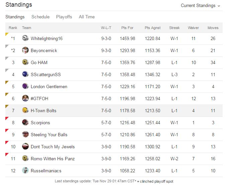Click Beyoncernick team avatar icon
This screenshot has width=226, height=185.
25,50
